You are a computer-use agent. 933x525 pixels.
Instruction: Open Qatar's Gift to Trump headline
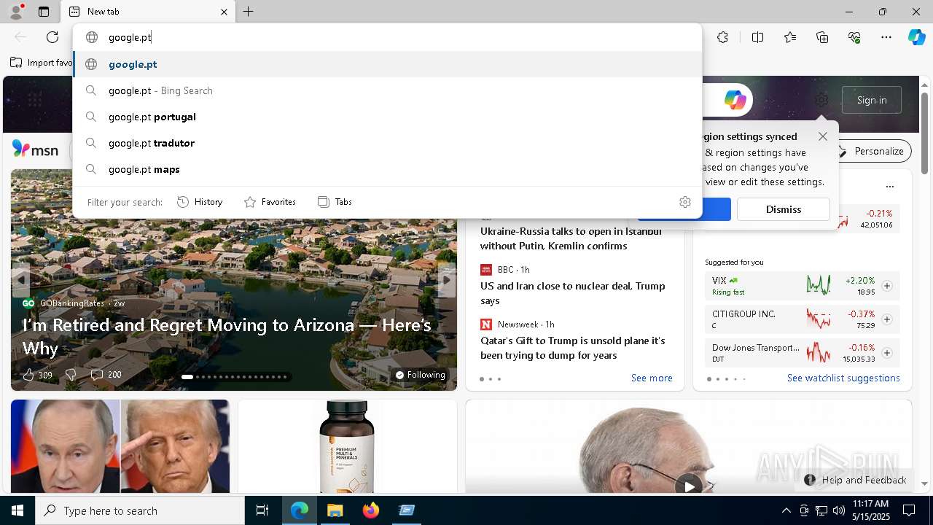point(573,348)
